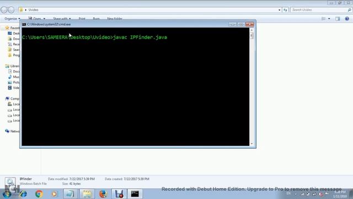Open the Windows Start menu
353x199 pixels.
pos(7,194)
